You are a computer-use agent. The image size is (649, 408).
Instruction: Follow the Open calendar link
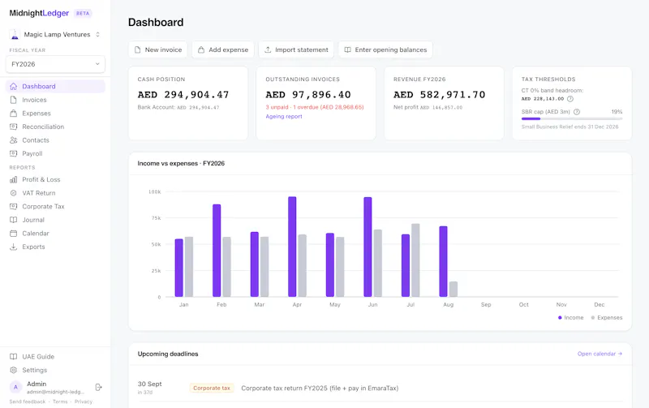coord(600,354)
